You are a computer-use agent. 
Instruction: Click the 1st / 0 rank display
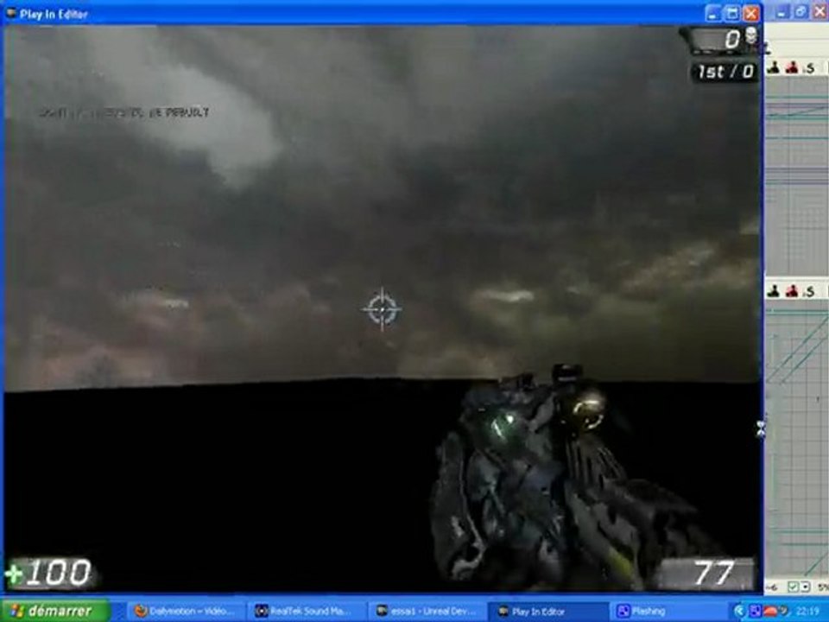[x=725, y=72]
